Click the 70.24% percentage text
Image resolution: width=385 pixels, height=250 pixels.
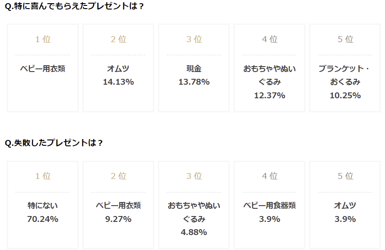(x=43, y=219)
